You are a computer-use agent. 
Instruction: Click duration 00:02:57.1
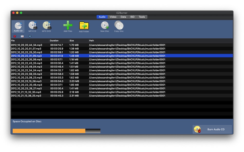pos(56,60)
